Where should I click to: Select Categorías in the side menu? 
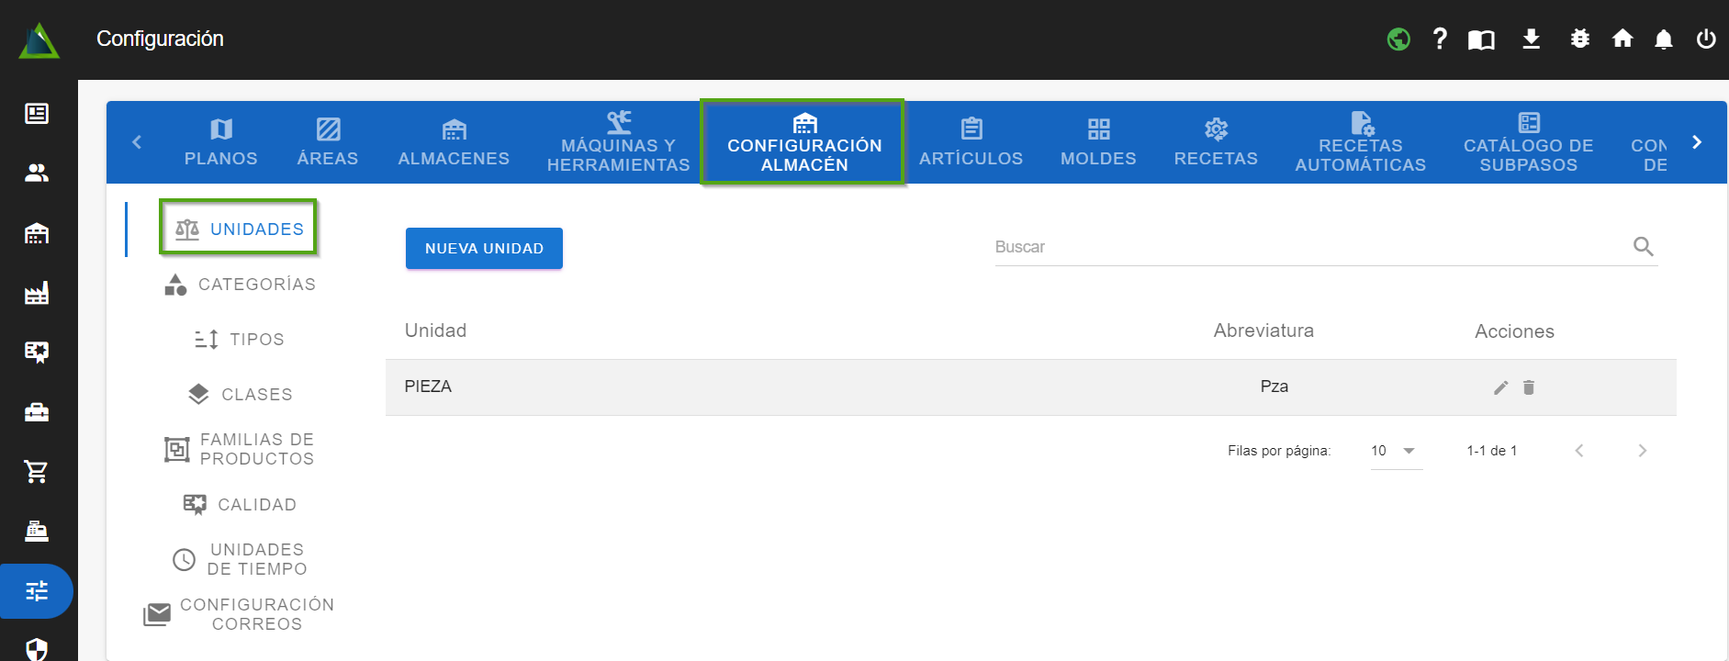[x=241, y=285]
